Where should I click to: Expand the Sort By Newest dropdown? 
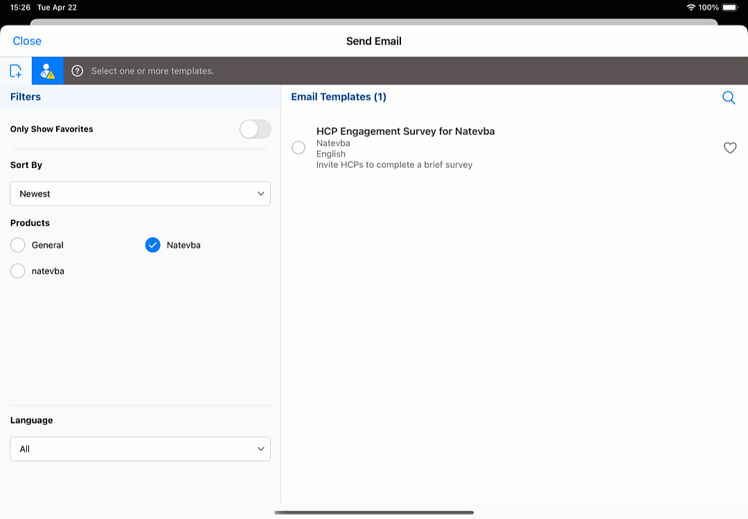[140, 194]
